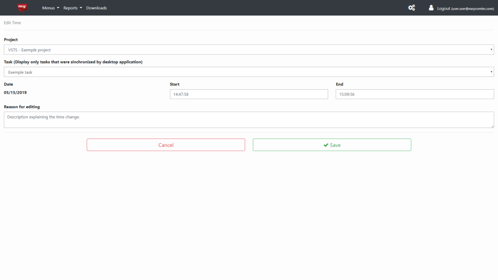Open the Menus dropdown menu

click(x=50, y=8)
